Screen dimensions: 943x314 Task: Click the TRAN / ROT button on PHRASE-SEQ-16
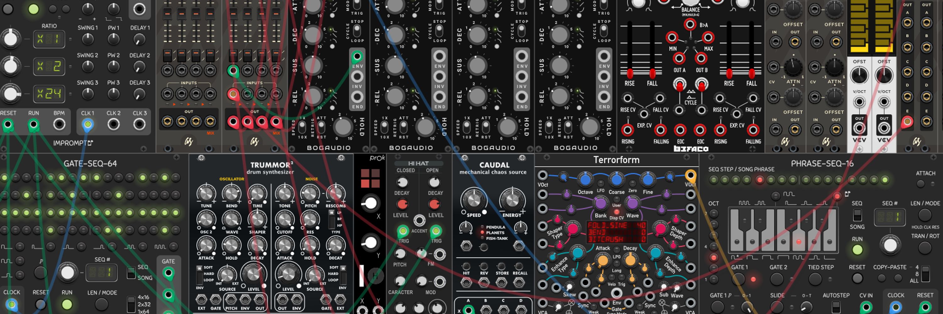(x=925, y=248)
